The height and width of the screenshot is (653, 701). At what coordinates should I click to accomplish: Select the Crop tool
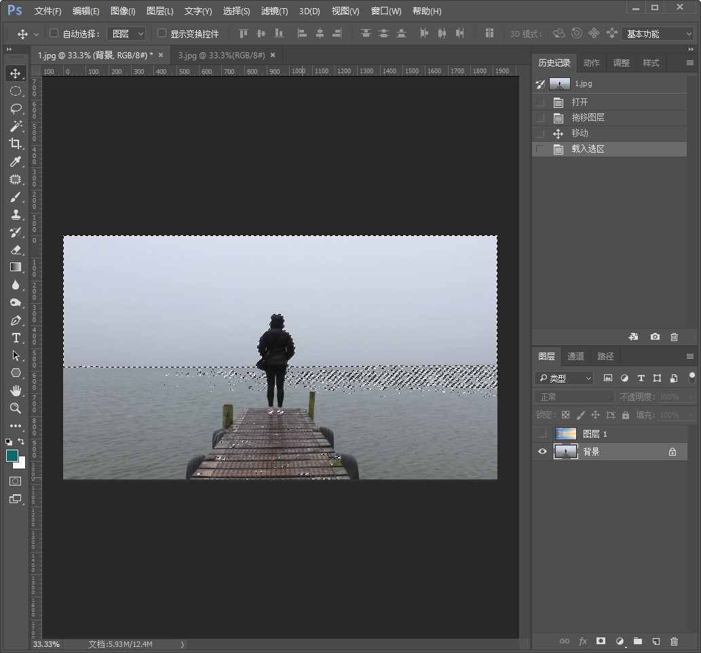click(16, 144)
